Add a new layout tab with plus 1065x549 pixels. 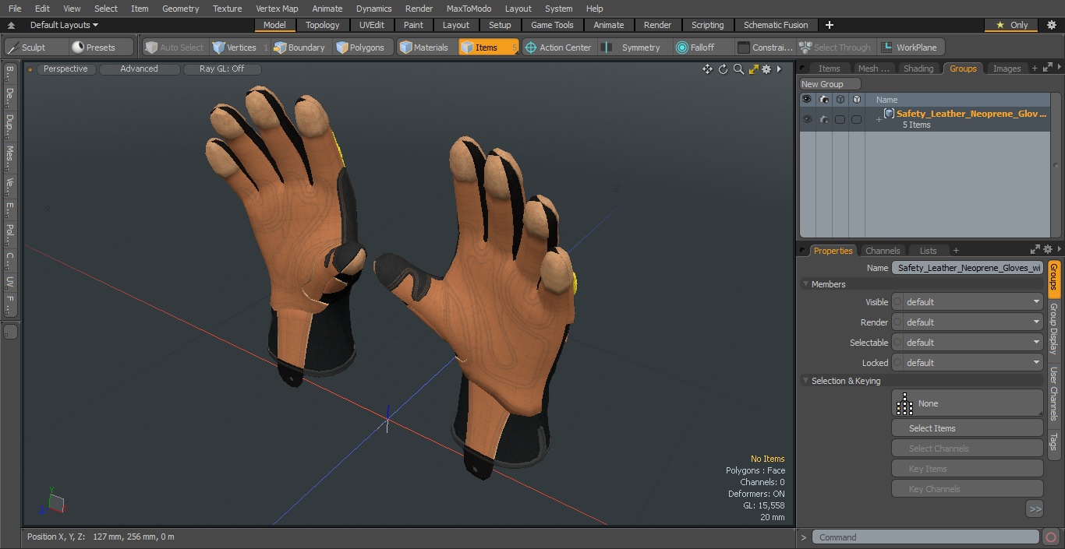[x=829, y=25]
